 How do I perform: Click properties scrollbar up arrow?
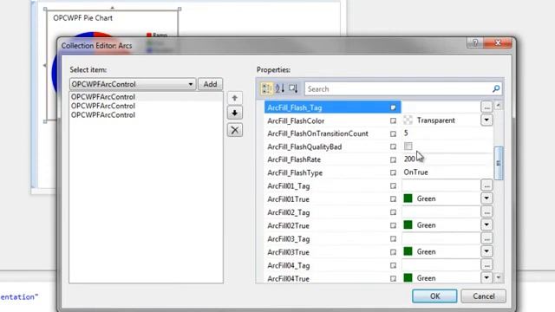tap(499, 106)
